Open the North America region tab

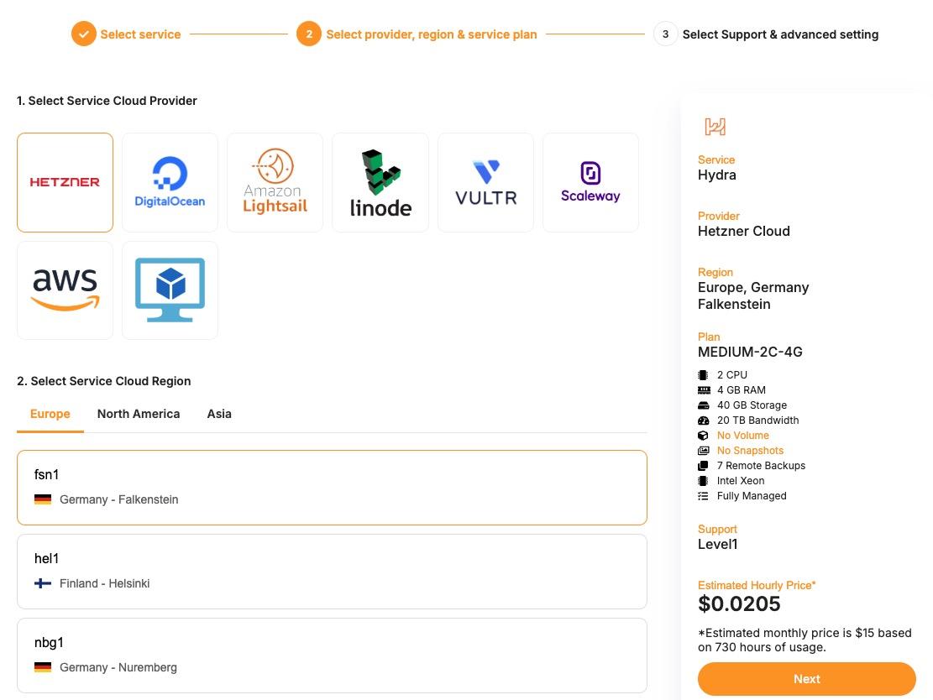click(139, 414)
